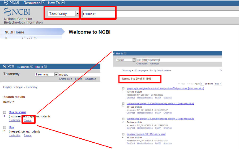Click the large NCBI logo in header
This screenshot has height=149, width=239.
pos(17,12)
